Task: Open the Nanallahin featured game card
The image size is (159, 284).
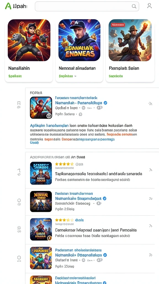Action: (x=29, y=51)
